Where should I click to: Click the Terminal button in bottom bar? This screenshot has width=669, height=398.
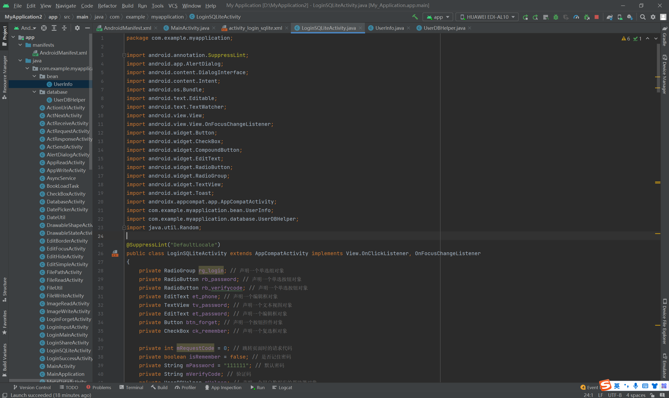point(131,387)
